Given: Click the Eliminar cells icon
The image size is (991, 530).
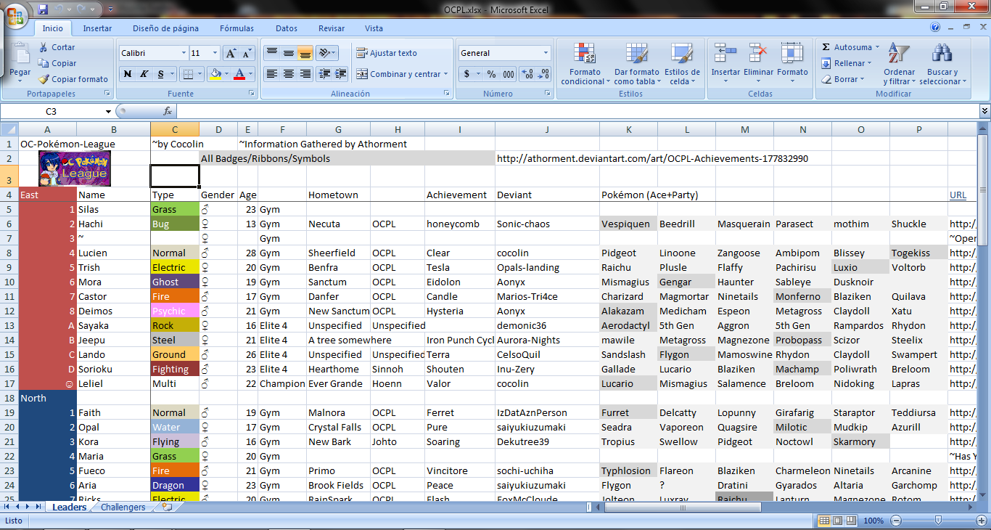Looking at the screenshot, I should (x=759, y=54).
